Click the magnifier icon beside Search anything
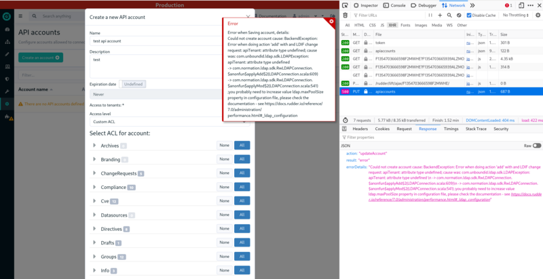 (x=35, y=16)
